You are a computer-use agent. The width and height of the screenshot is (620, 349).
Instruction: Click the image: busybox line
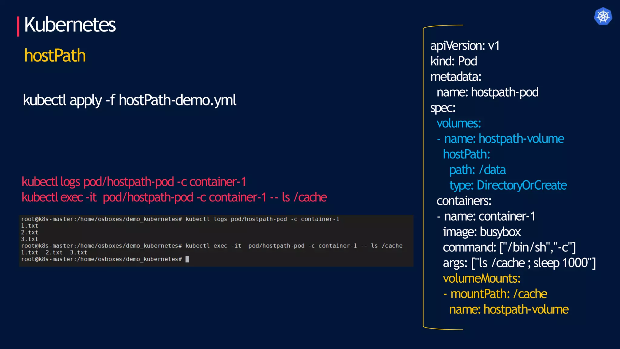(x=482, y=232)
